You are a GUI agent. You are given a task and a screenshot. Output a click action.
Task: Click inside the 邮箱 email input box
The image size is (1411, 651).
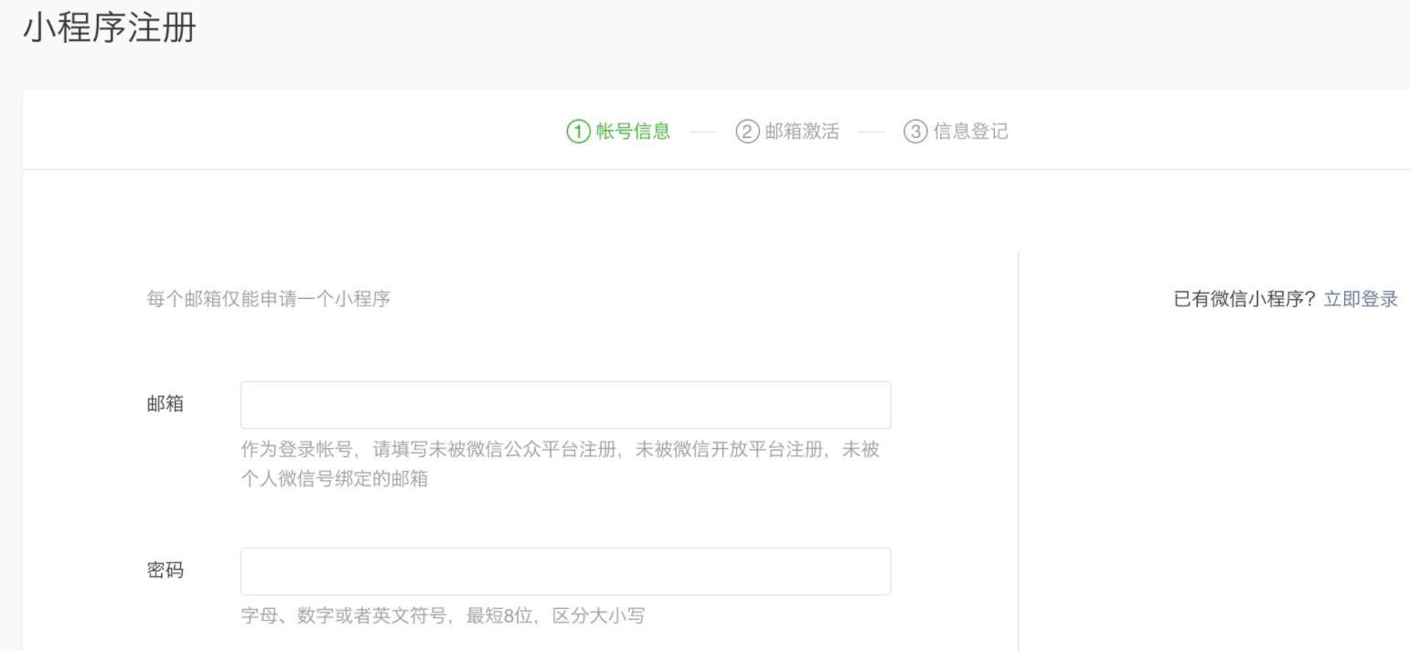point(564,403)
